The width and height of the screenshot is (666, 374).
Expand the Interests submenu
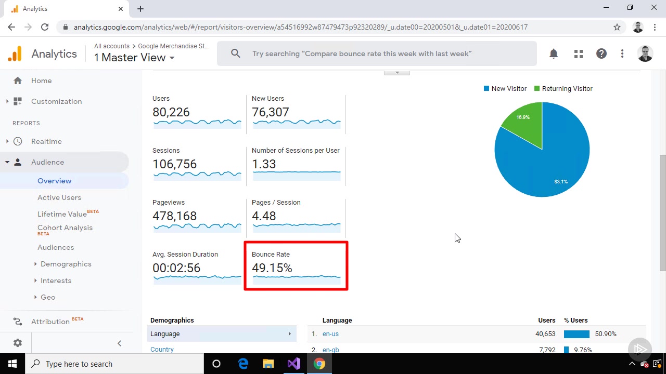coord(56,280)
